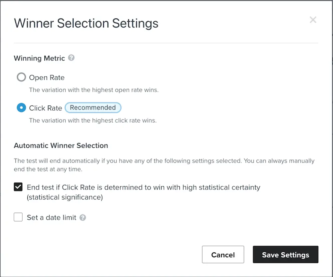Select the Open Rate radio button

pyautogui.click(x=21, y=77)
